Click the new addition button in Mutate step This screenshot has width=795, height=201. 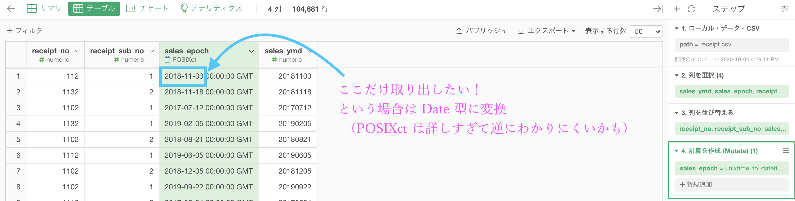731,184
